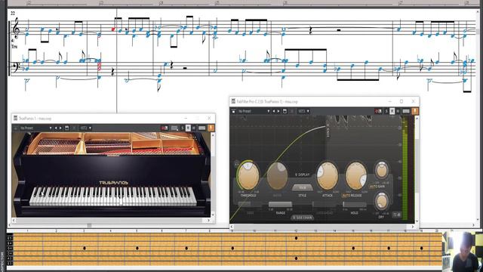Open VST2 dropdown in TruePianos window
Viewport: 483px width, 272px height.
click(85, 128)
